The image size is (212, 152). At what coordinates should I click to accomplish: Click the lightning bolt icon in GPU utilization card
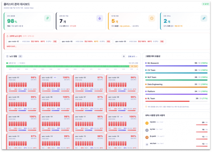click(x=47, y=18)
